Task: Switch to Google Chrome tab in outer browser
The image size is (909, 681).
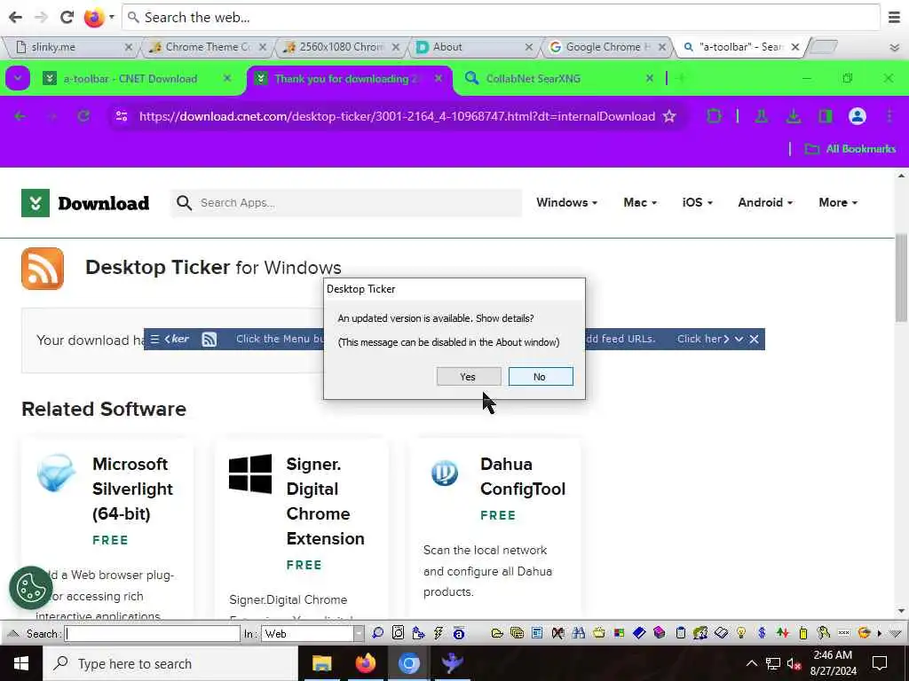Action: 607,47
